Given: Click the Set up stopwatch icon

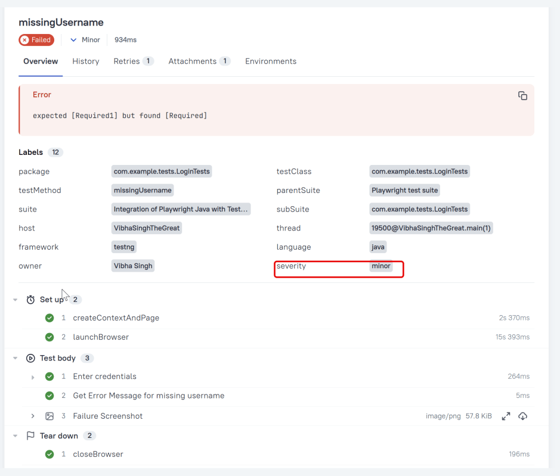Looking at the screenshot, I should 31,300.
